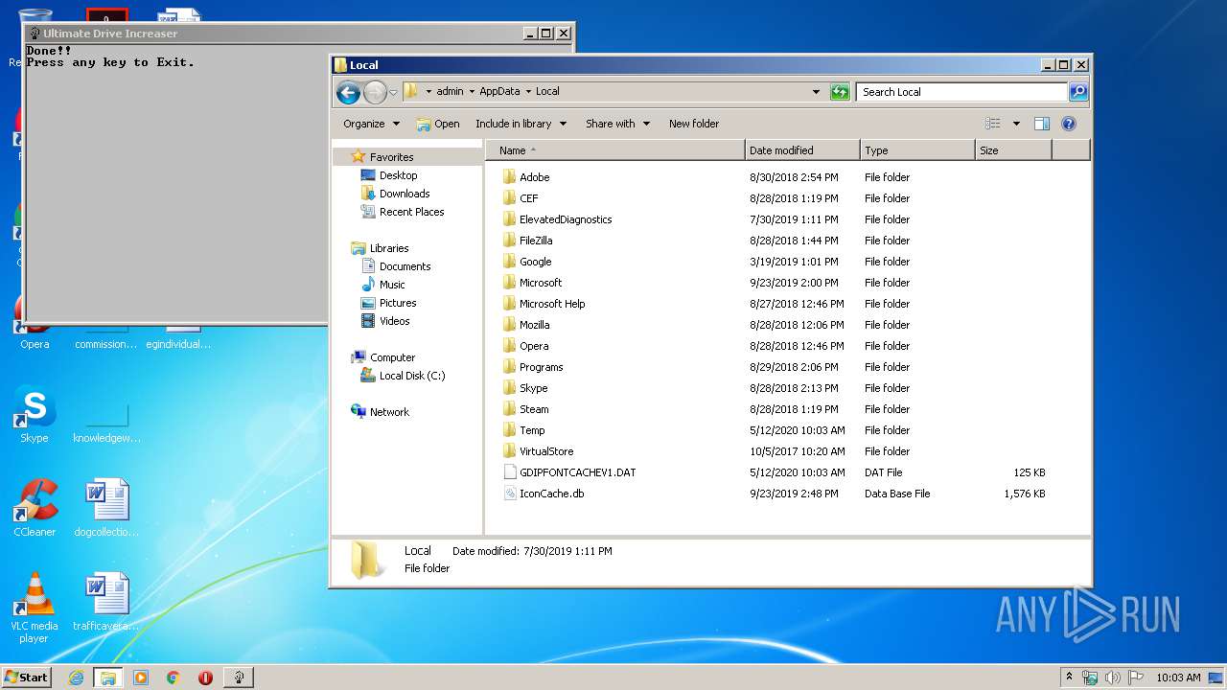Open the Share with menu
The image size is (1227, 690).
(x=617, y=124)
